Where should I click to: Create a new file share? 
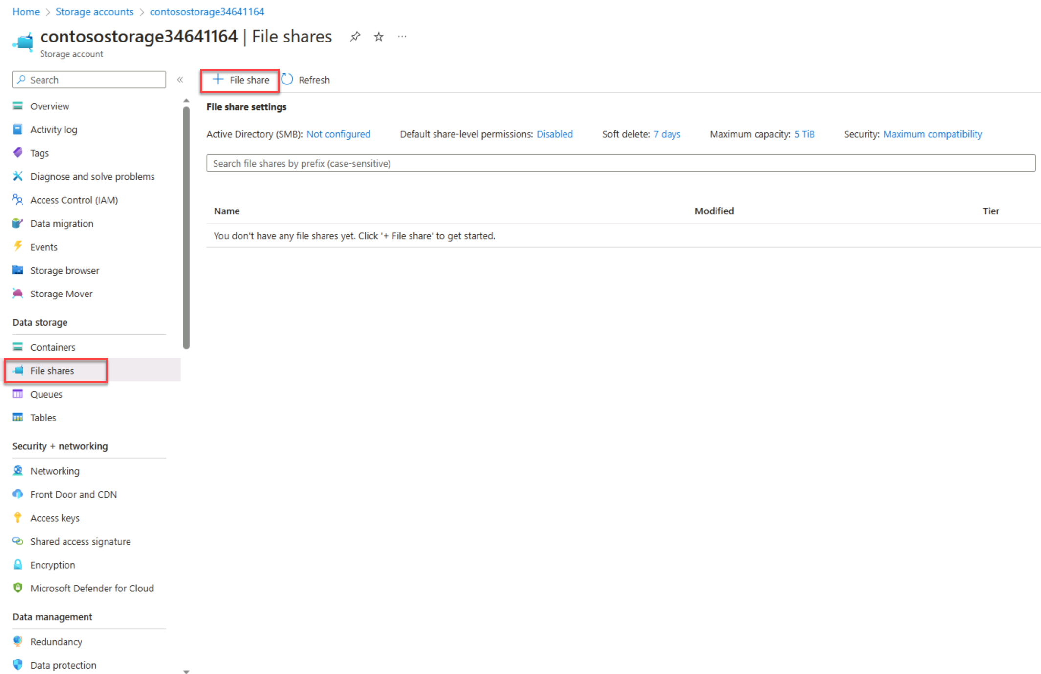[x=239, y=79]
